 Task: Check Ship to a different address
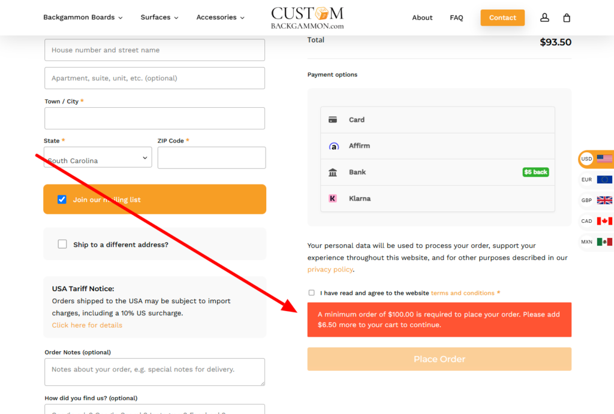tap(62, 244)
